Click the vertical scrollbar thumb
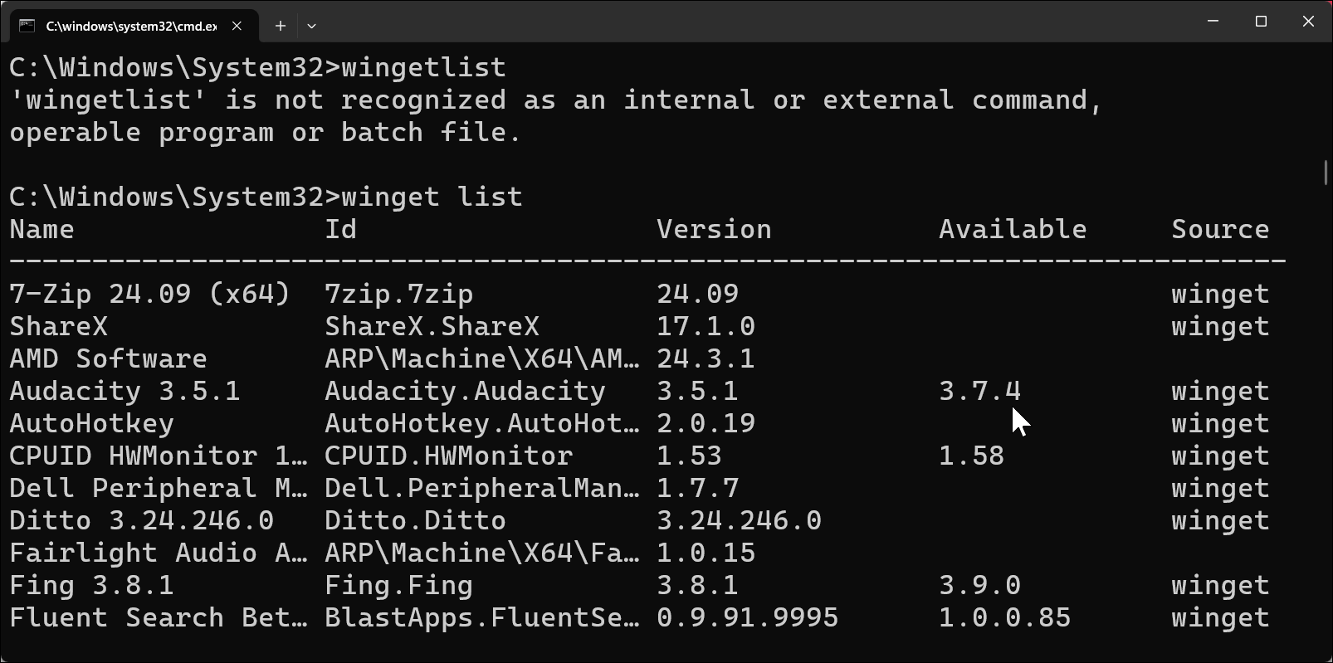 click(x=1326, y=173)
